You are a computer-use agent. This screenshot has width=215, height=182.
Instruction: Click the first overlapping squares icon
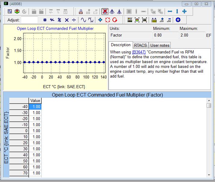[x=153, y=11]
